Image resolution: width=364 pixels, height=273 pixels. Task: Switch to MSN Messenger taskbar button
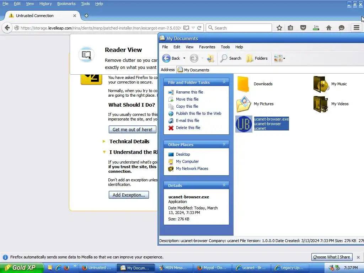(x=173, y=268)
